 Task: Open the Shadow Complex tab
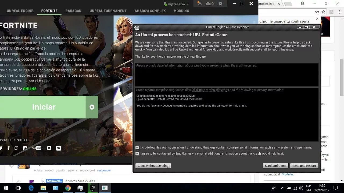click(x=150, y=11)
